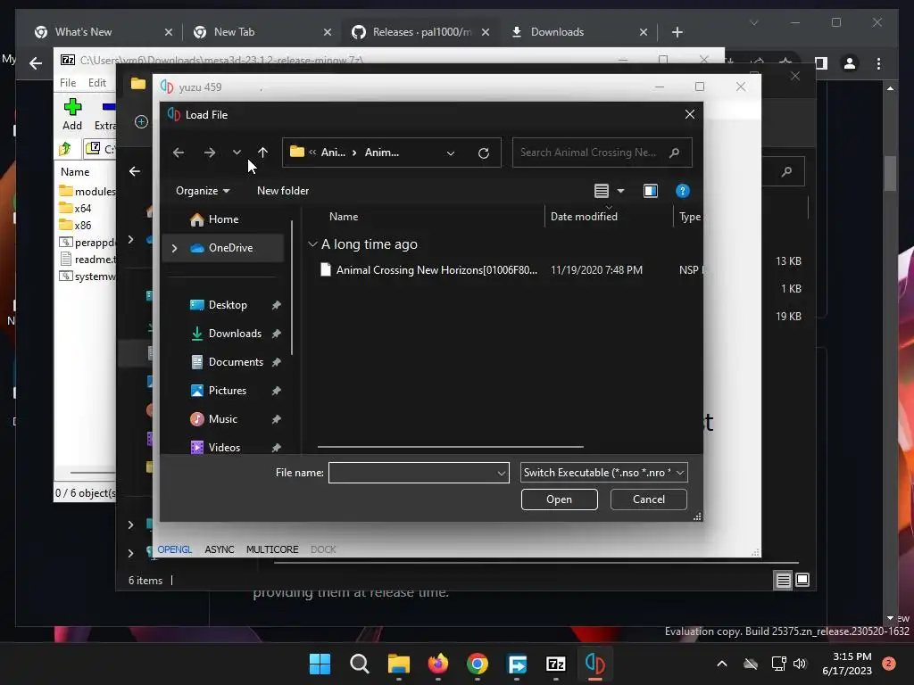Click the Search Animal Crossing input field
This screenshot has height=685, width=914.
click(x=602, y=153)
